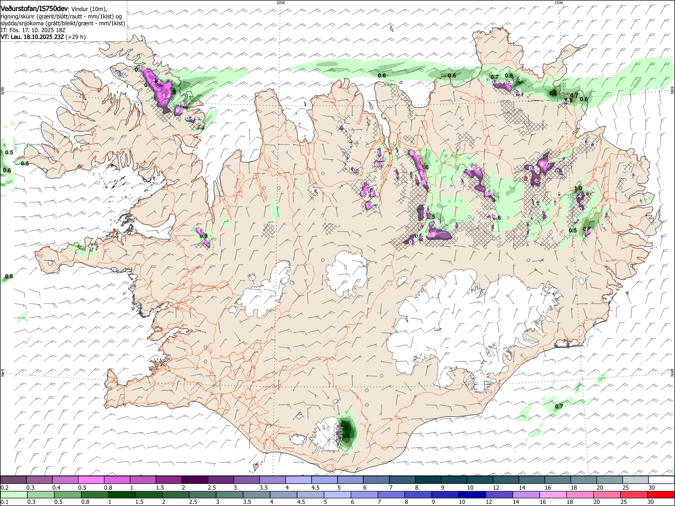Pick the lavender upper swatch between 4 and 4.5
The width and height of the screenshot is (675, 506).
point(298,480)
